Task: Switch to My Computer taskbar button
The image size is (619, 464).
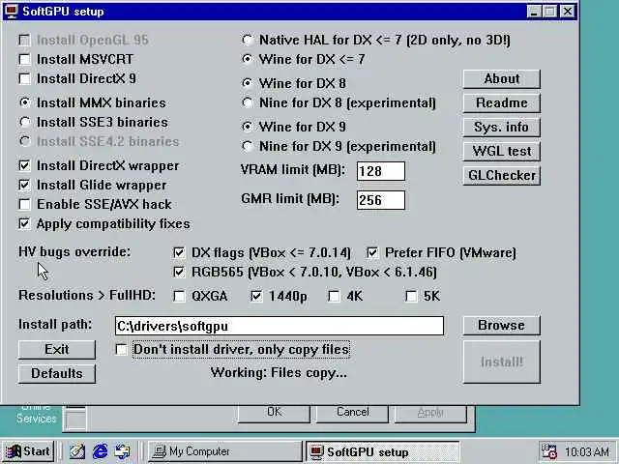Action: click(223, 451)
